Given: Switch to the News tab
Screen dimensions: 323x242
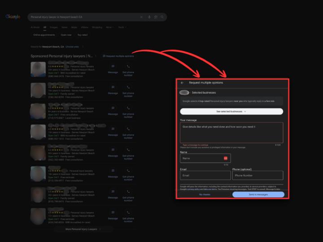Looking at the screenshot, I should tap(65, 27).
